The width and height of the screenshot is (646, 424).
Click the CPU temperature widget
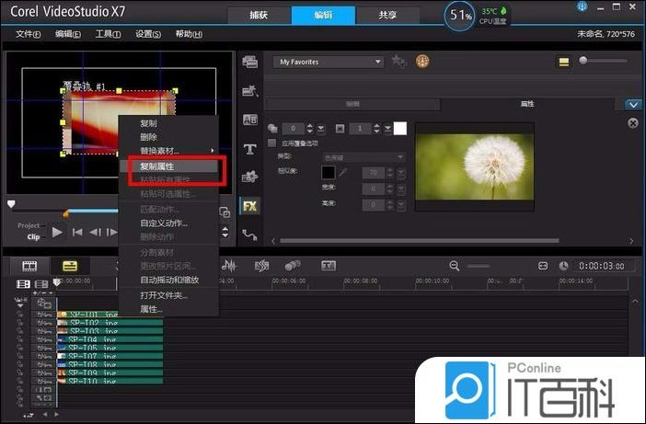pyautogui.click(x=493, y=16)
